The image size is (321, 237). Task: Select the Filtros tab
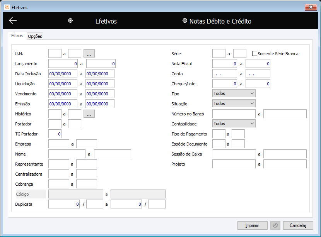pyautogui.click(x=17, y=36)
